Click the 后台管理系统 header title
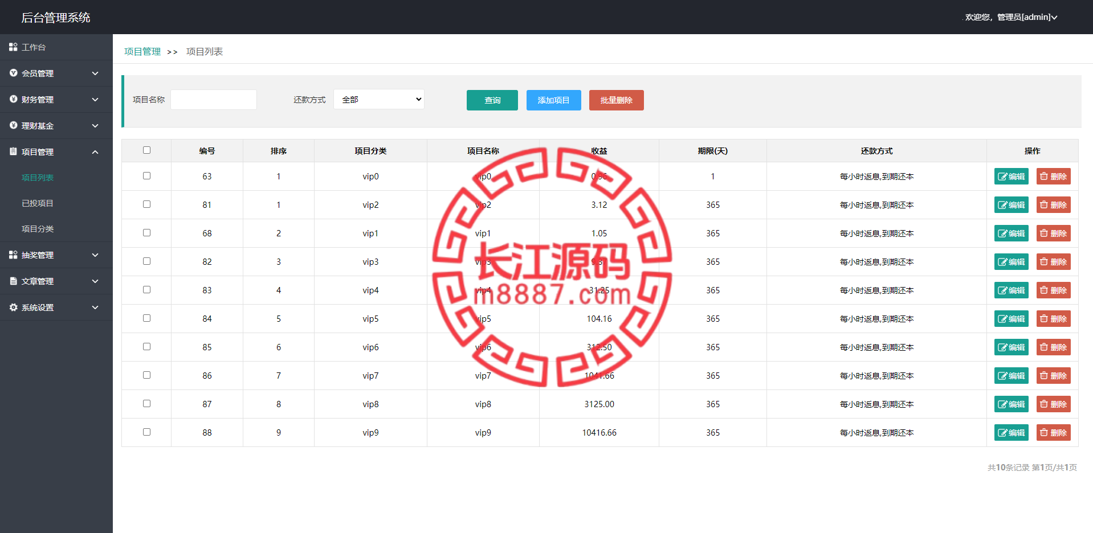Viewport: 1093px width, 533px height. point(56,18)
